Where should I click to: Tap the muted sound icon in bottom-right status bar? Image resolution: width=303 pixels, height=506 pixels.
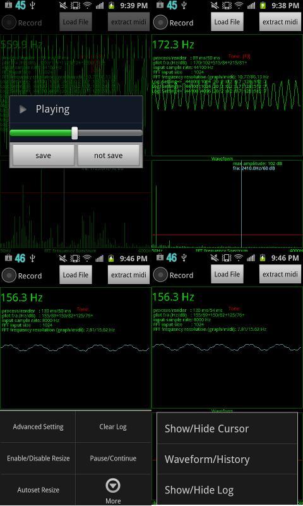click(215, 258)
